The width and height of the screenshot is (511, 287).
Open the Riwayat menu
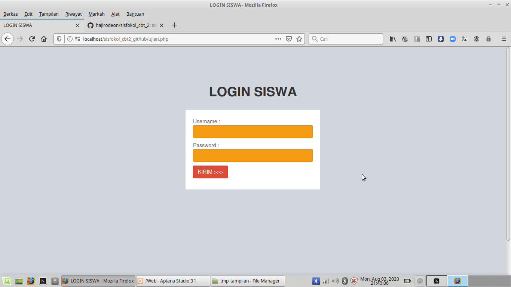(73, 14)
